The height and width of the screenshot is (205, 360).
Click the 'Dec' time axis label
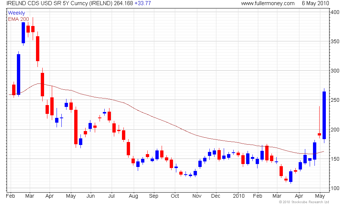pos(216,196)
